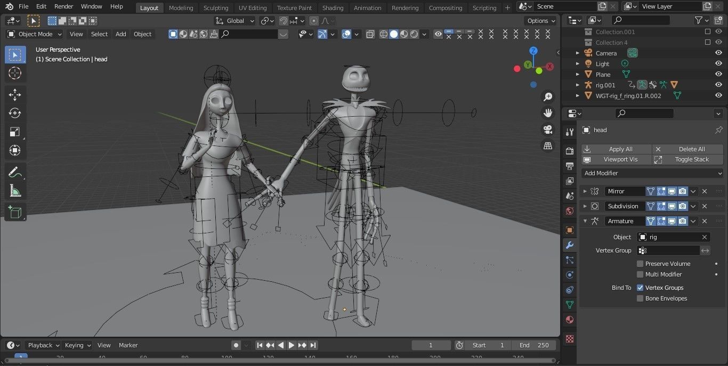Expand the Camera item in outliner
This screenshot has height=366, width=728.
(x=577, y=53)
